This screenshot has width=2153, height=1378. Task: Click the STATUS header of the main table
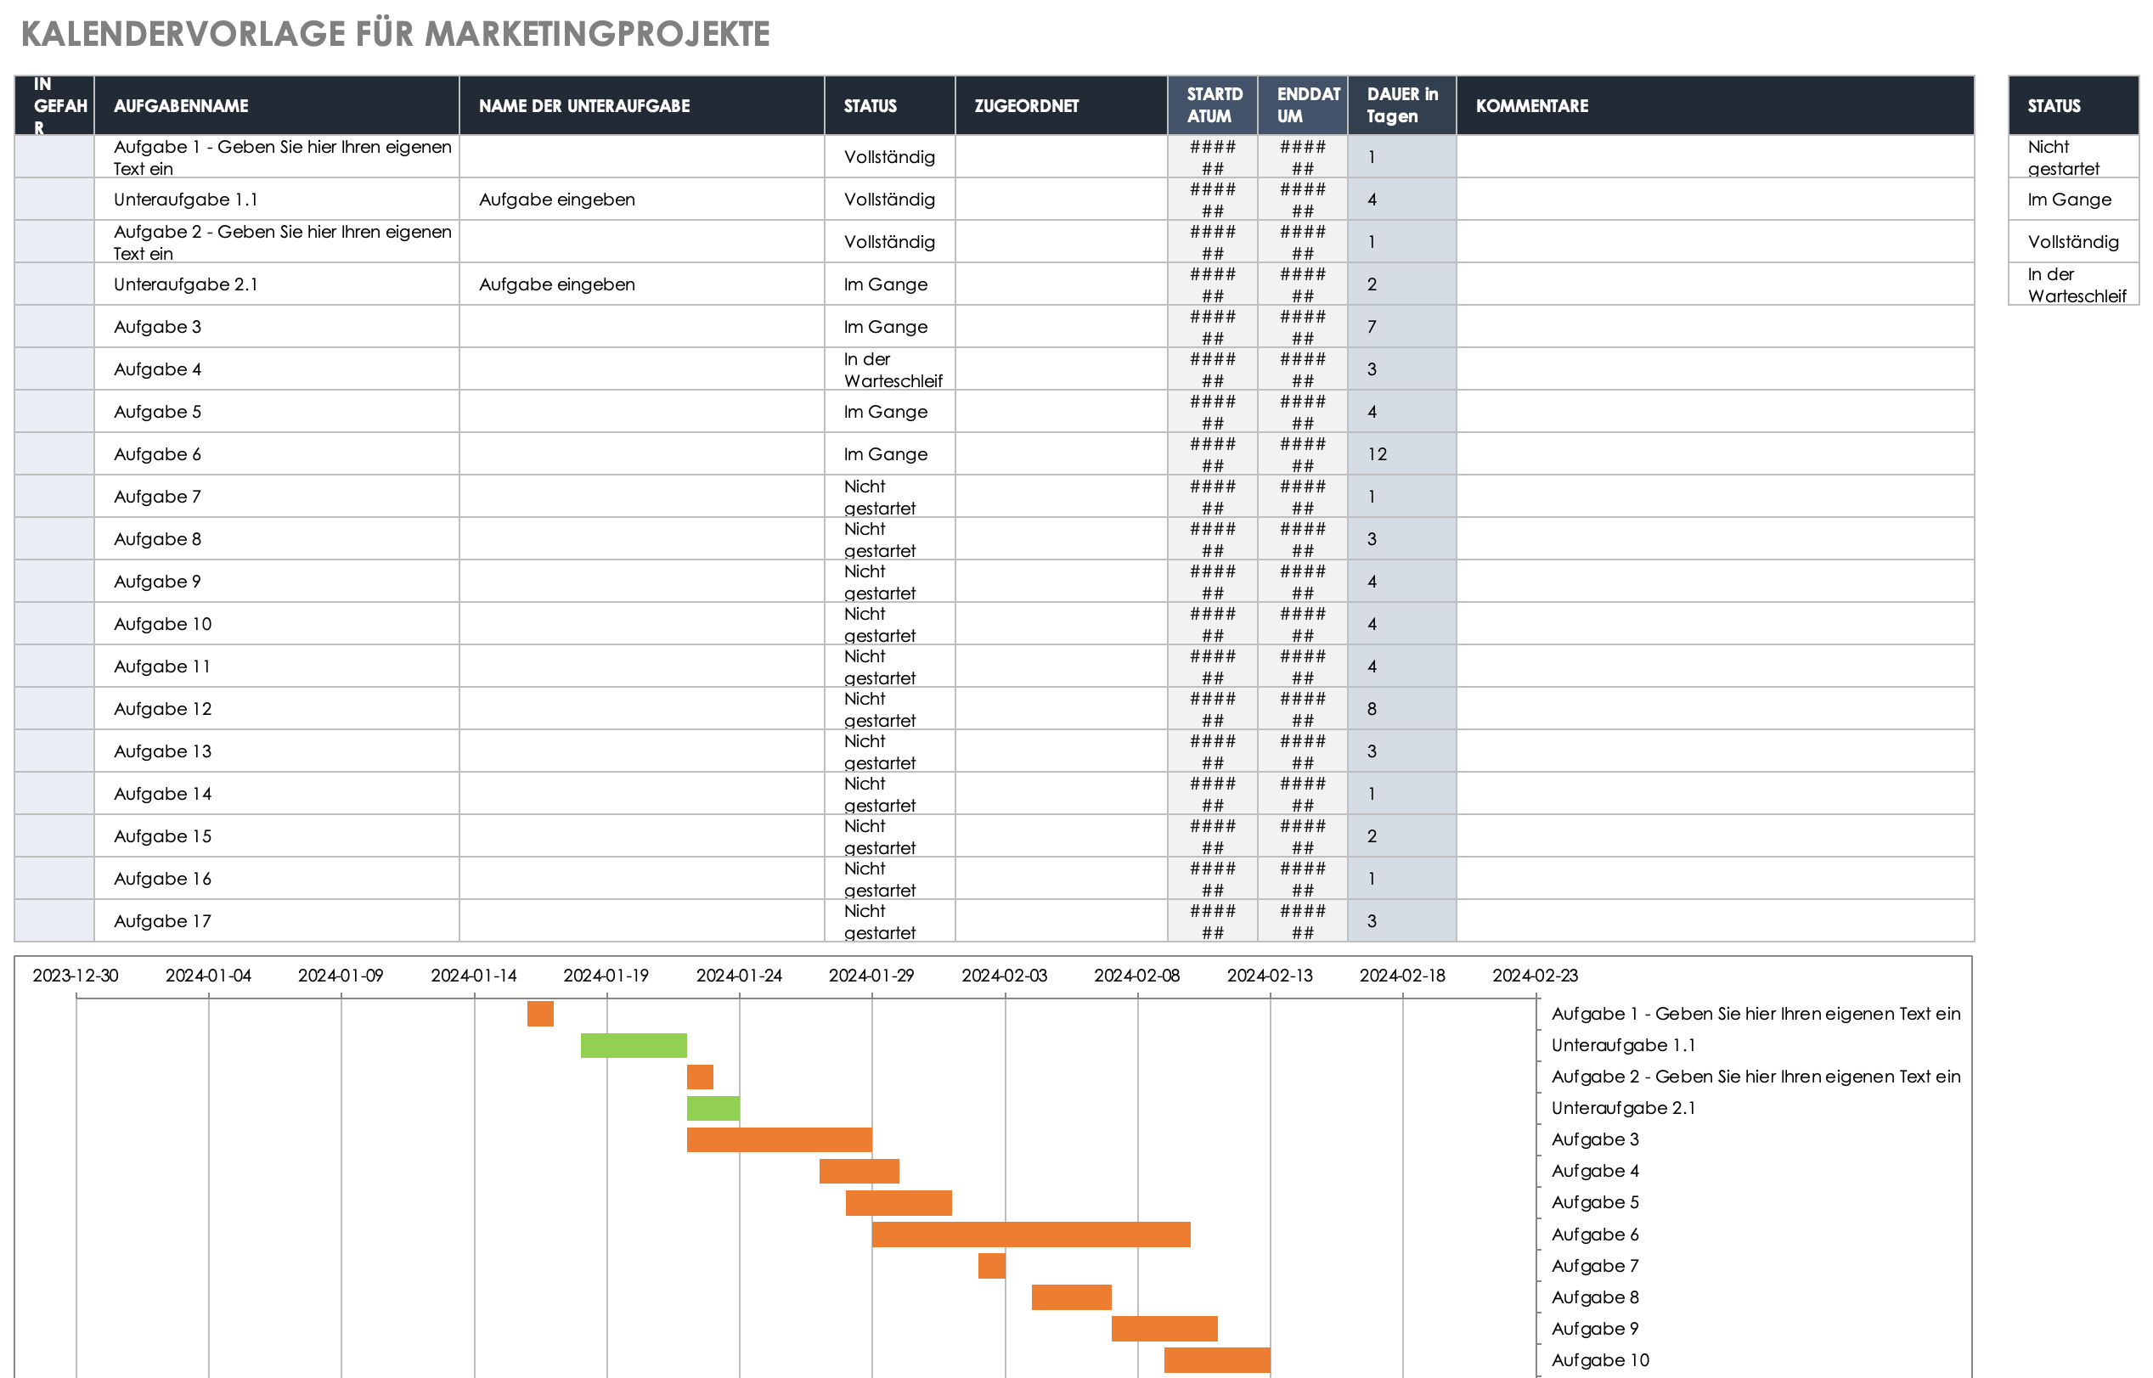(889, 105)
